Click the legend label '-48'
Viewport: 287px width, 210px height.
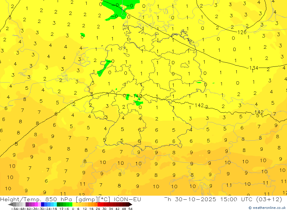point(21,209)
